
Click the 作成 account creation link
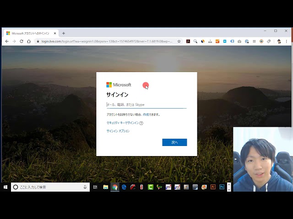[x=146, y=115]
